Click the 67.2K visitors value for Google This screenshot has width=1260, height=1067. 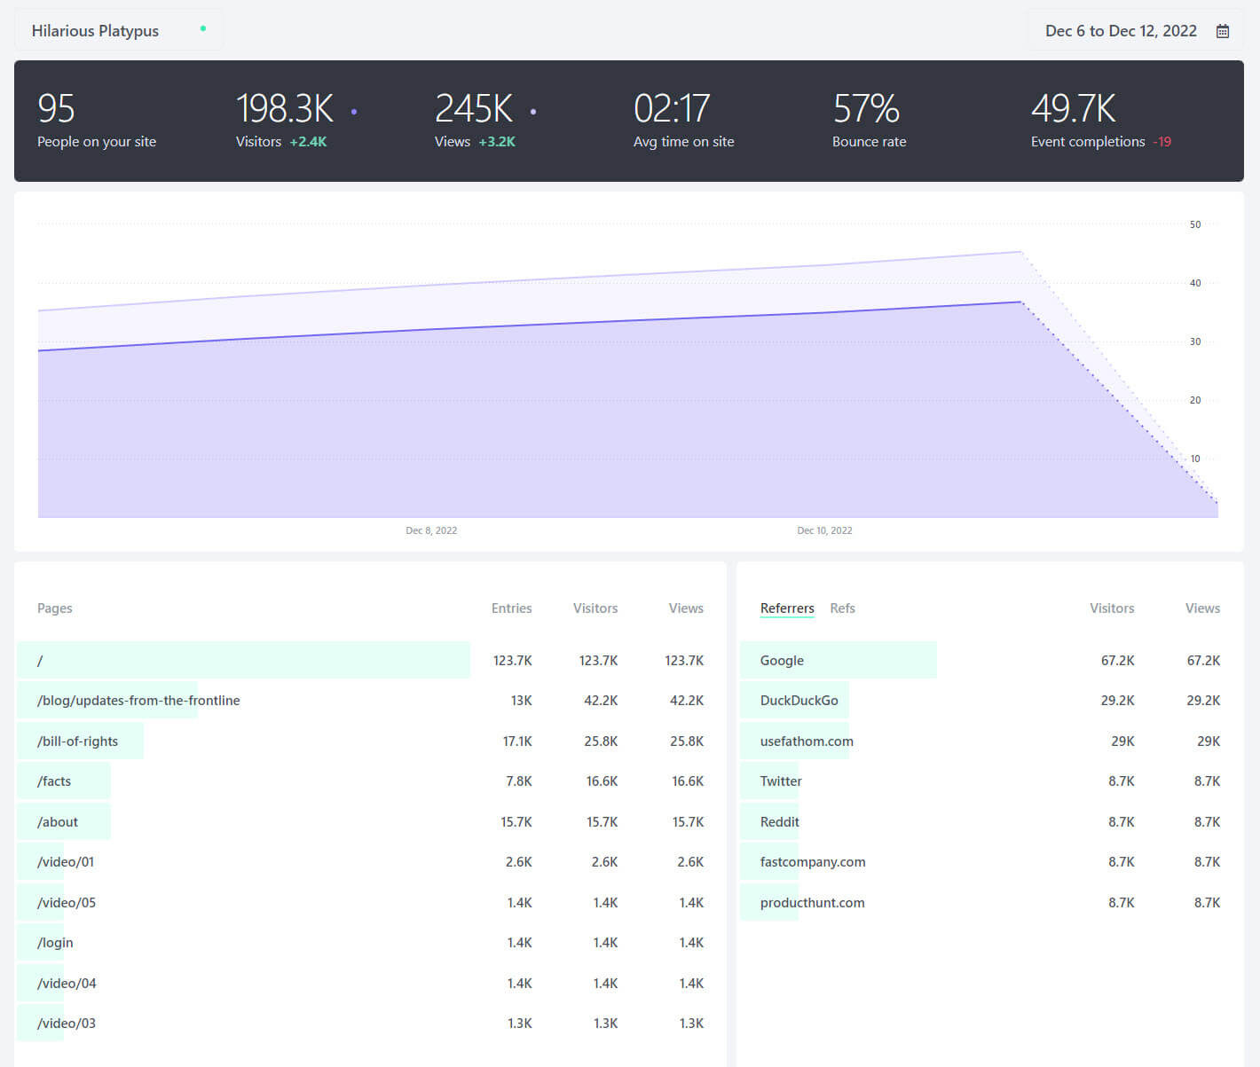[1118, 660]
